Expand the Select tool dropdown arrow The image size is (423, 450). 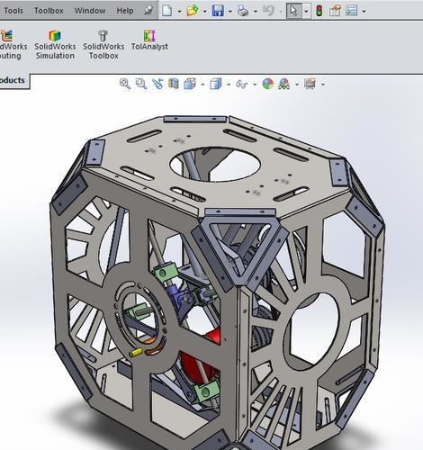(x=306, y=12)
